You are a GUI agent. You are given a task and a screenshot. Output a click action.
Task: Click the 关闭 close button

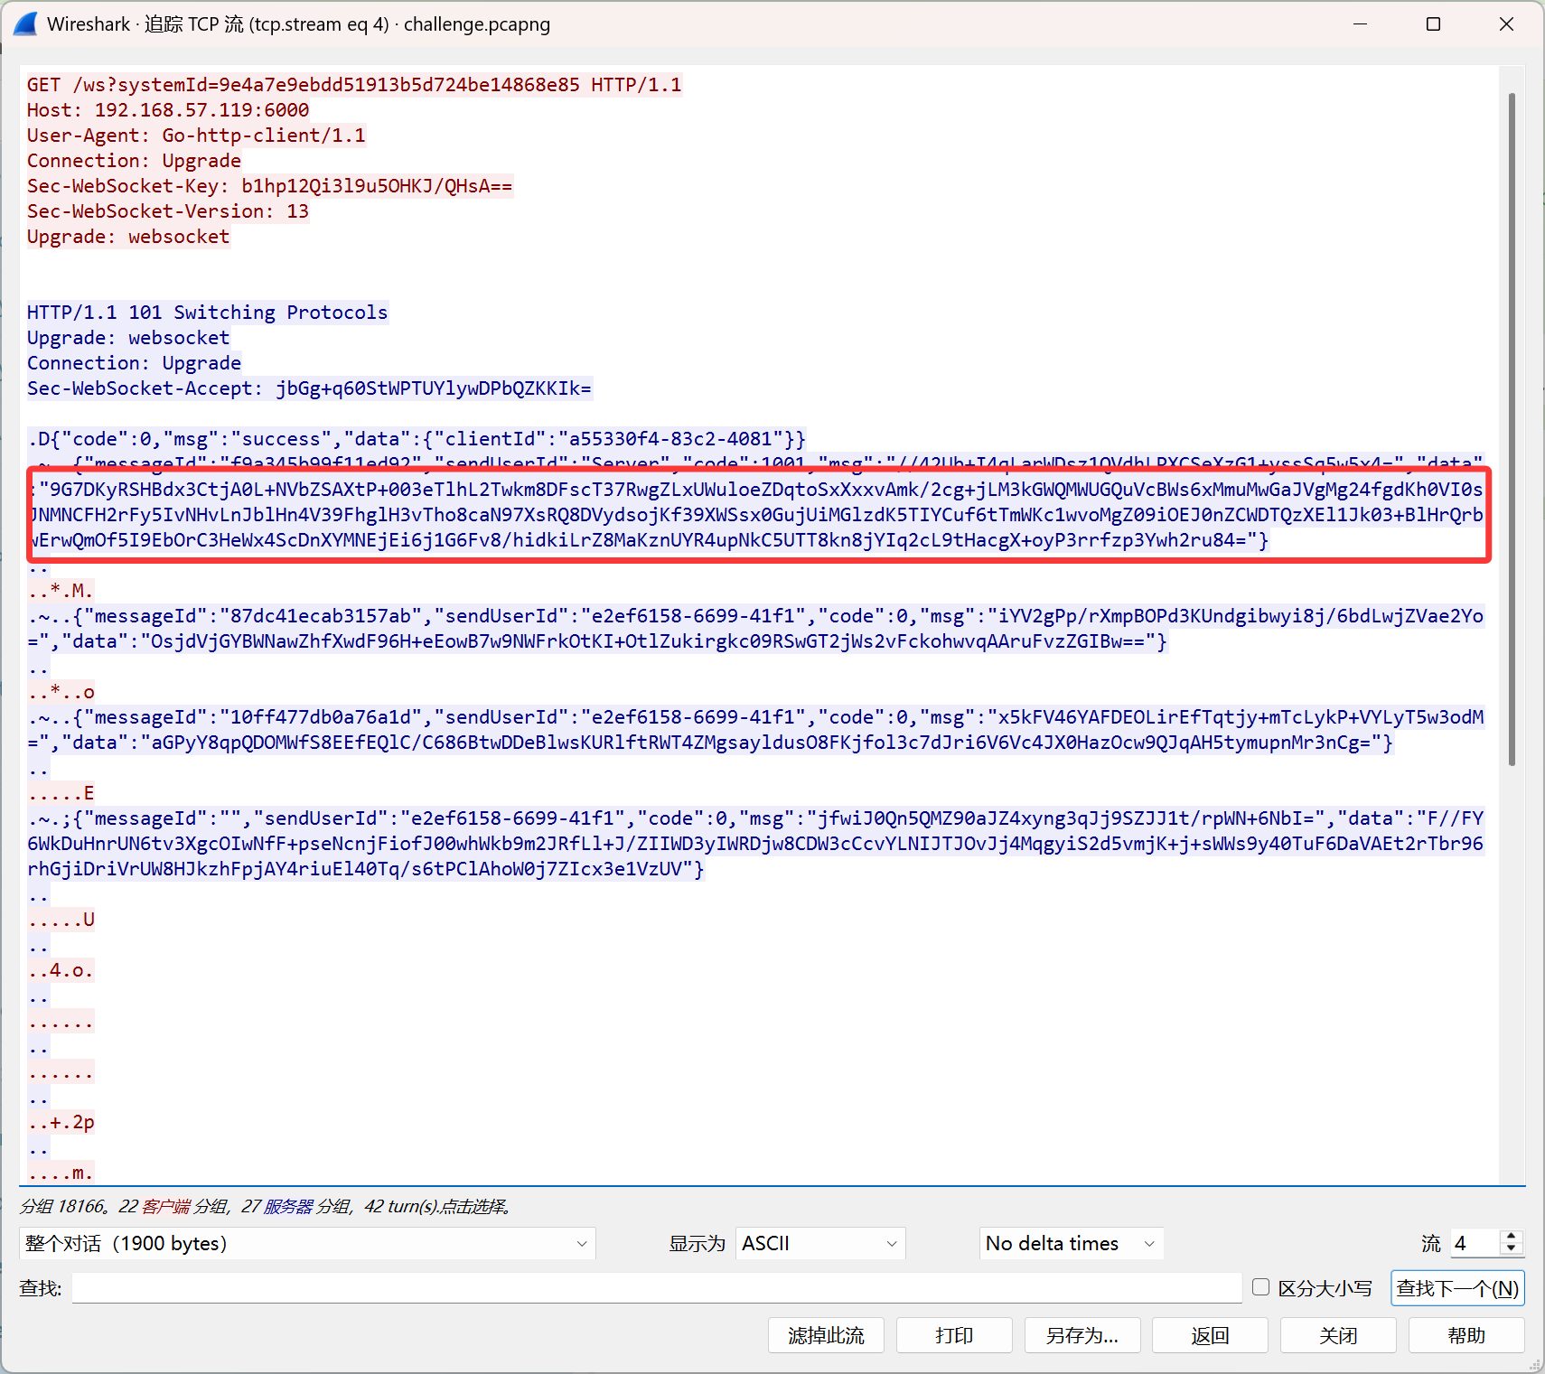(x=1338, y=1335)
